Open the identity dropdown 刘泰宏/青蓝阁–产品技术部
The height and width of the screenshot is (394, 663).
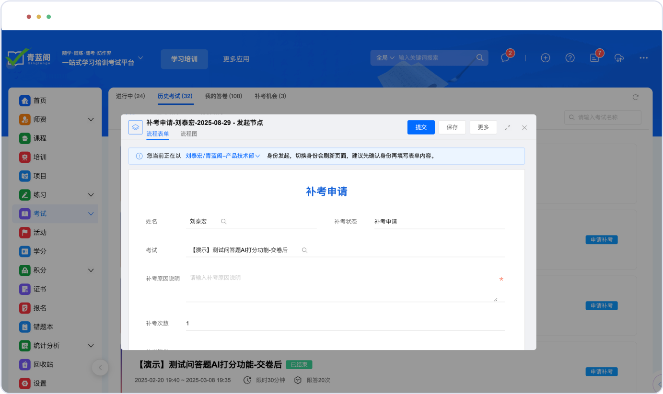point(222,156)
